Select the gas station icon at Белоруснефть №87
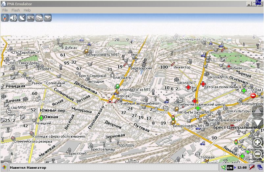This screenshot has width=264, height=172. click(x=86, y=51)
